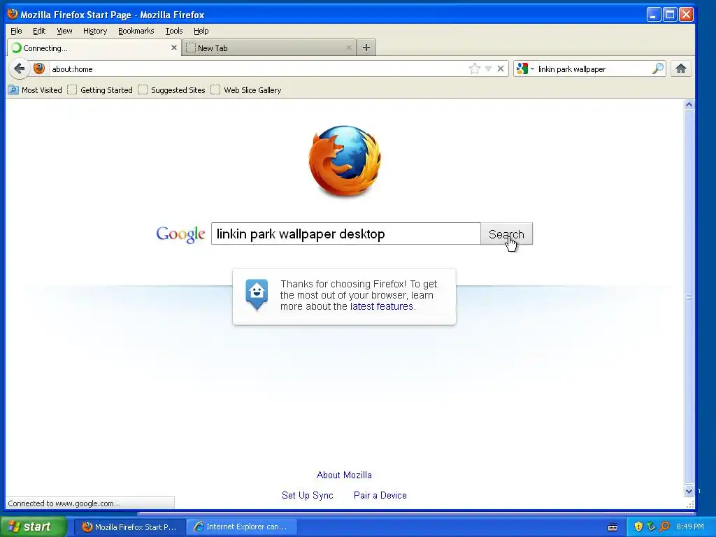Switch to Mozilla Firefox taskbar button
The image size is (716, 537).
point(129,527)
